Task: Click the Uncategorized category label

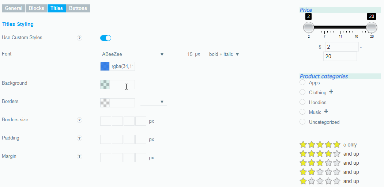Action: click(324, 122)
